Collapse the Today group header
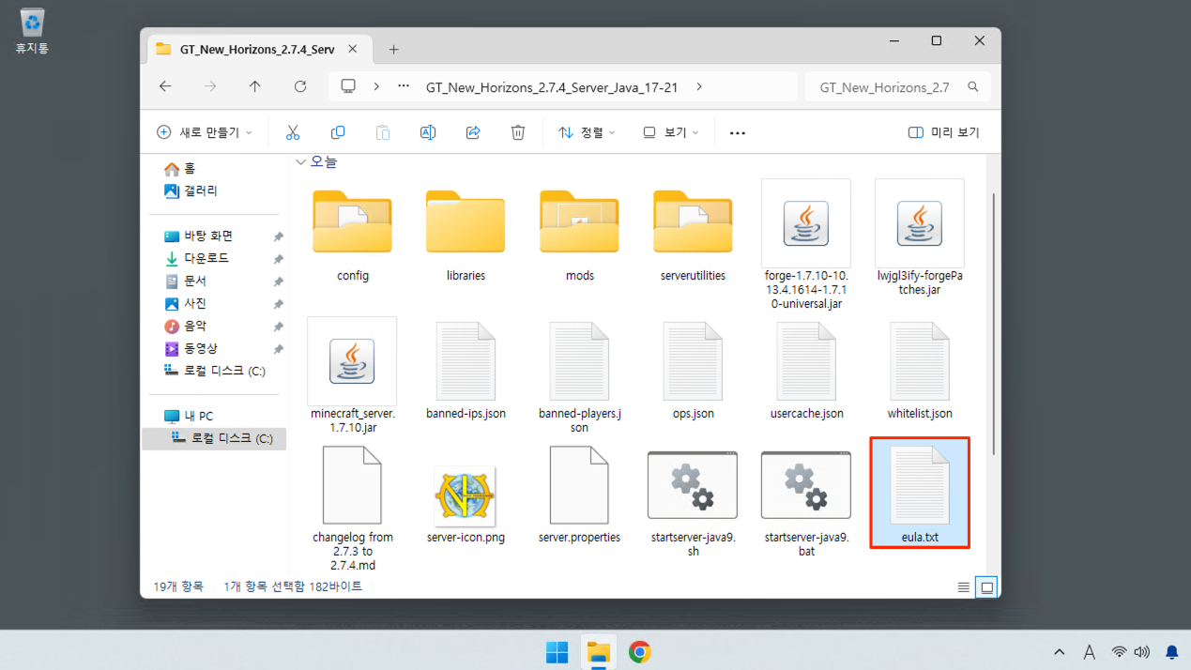Screen dimensions: 1191x670 pyautogui.click(x=300, y=161)
